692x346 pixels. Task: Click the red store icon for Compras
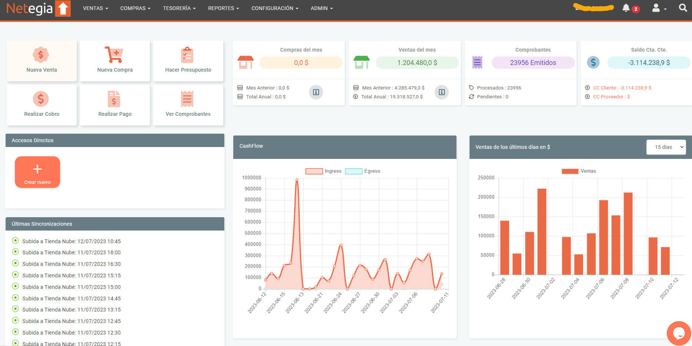(246, 62)
